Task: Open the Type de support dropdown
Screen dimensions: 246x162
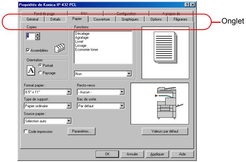Action: [69, 106]
